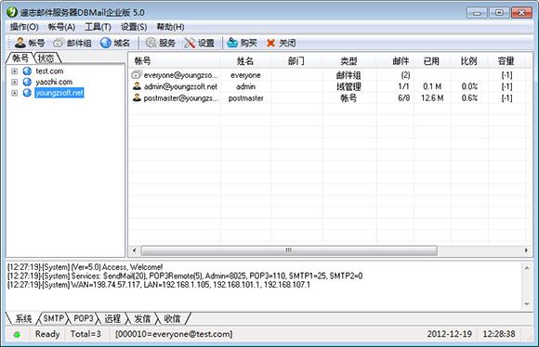Open the 邮件组 mail group toolbar button
This screenshot has width=539, height=347.
coord(72,43)
